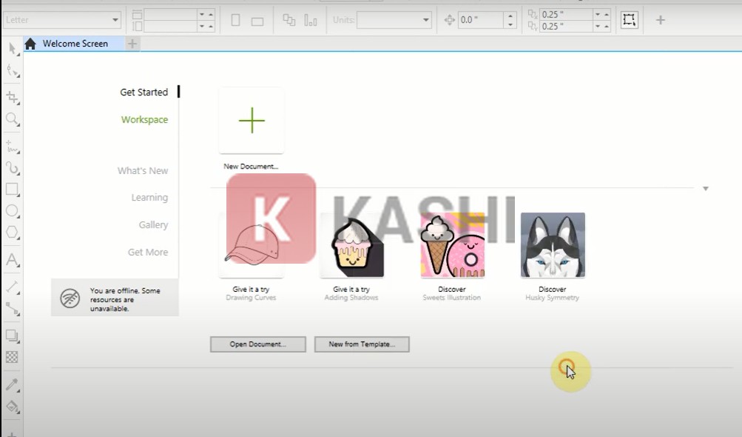Choose the Color Eyedropper tool
The width and height of the screenshot is (742, 437).
12,384
